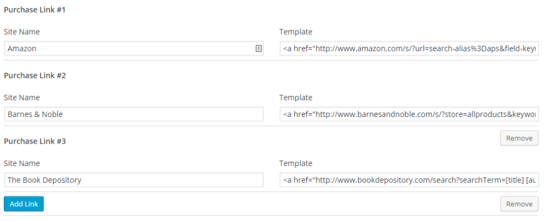The height and width of the screenshot is (221, 545).
Task: Click Site Name label above The Book Depository
Action: click(x=22, y=163)
